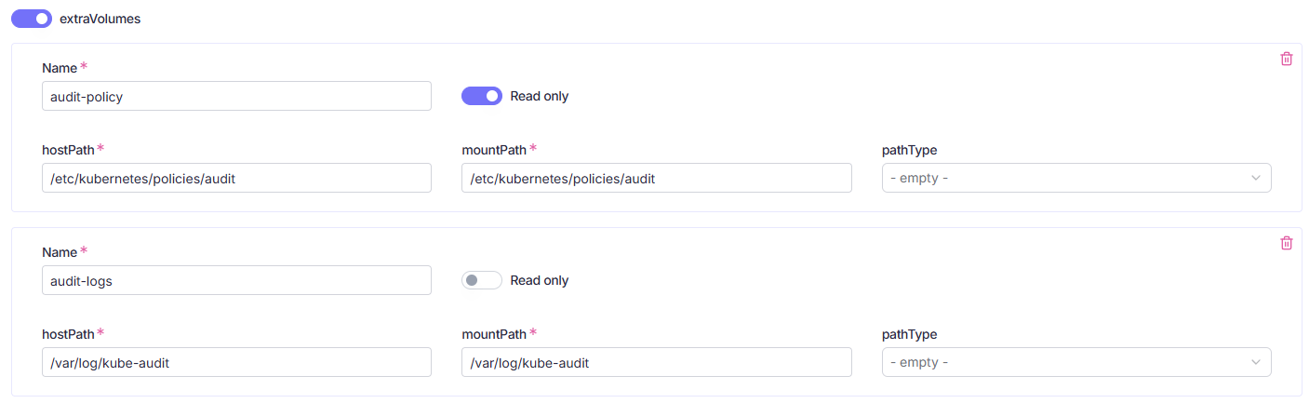The height and width of the screenshot is (403, 1309).
Task: Enable Read only for audit-logs volume
Action: click(482, 280)
